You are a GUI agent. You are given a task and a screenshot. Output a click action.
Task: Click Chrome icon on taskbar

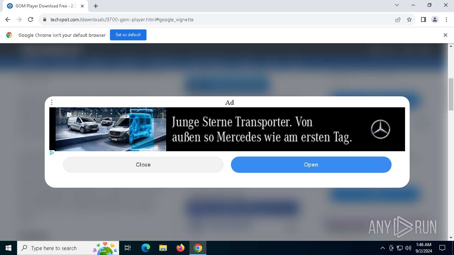coord(198,248)
